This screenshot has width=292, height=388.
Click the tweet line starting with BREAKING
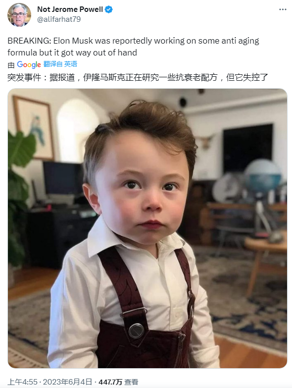133,41
